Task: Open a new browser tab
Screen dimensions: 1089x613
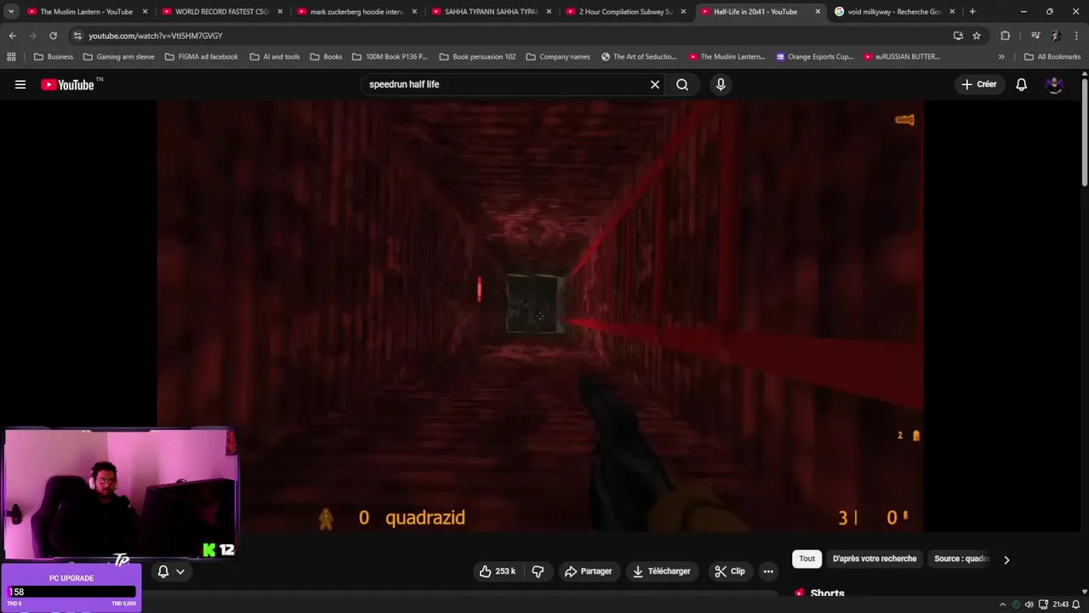Action: [972, 12]
